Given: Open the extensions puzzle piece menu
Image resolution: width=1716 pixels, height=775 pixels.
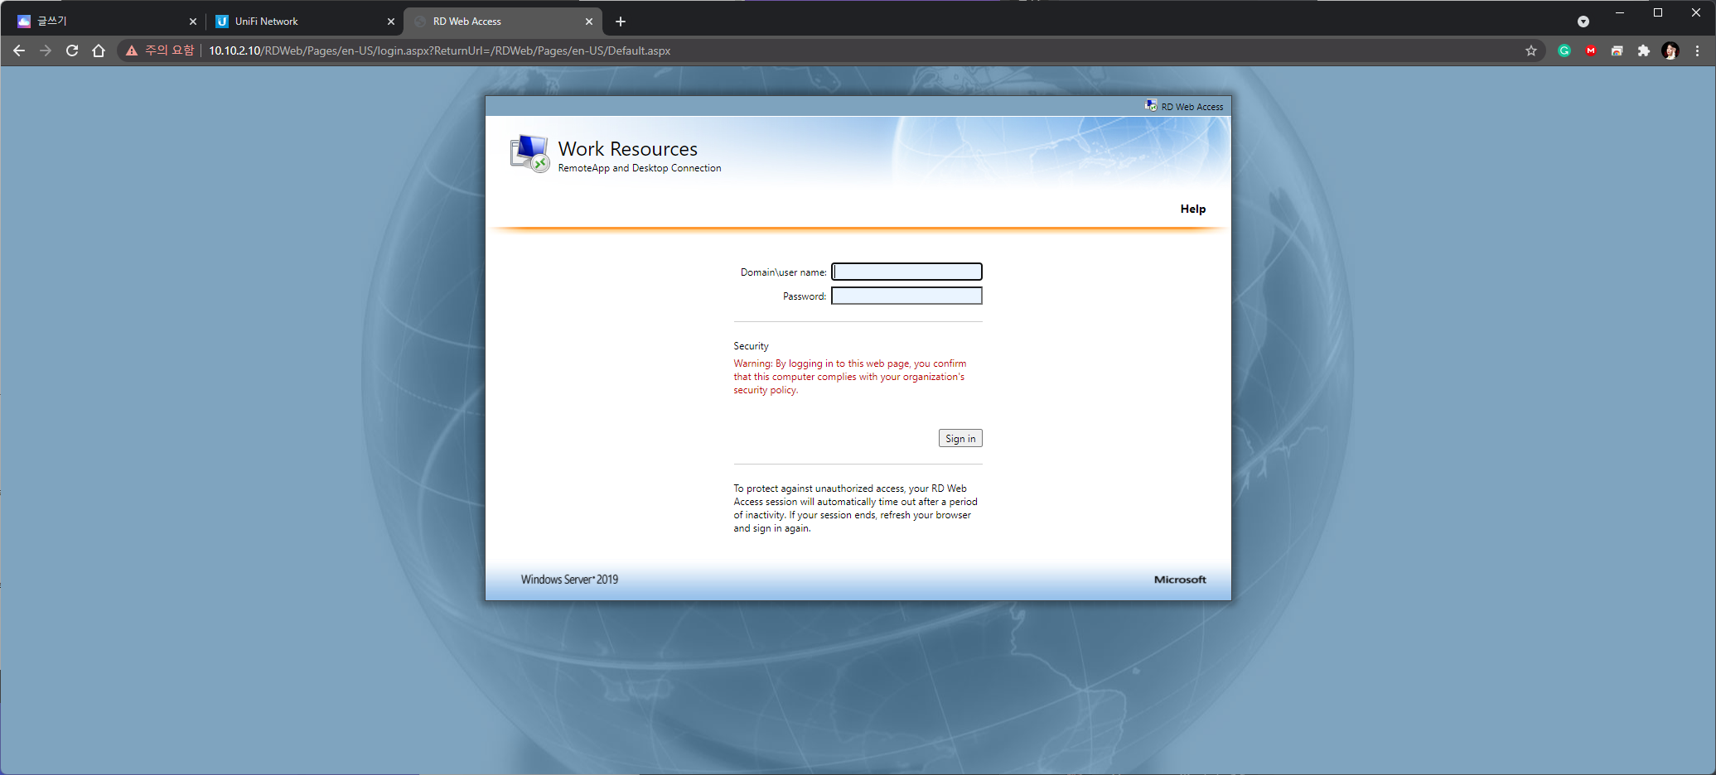Looking at the screenshot, I should click(x=1644, y=51).
